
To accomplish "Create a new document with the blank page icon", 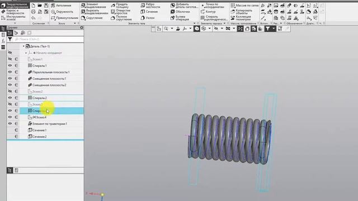I will (34, 5).
